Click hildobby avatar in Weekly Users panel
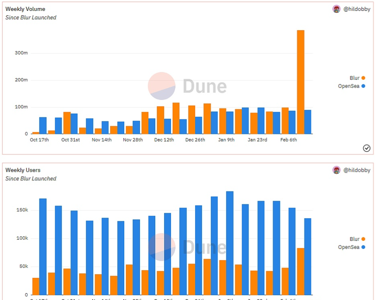This screenshot has height=300, width=375. point(336,170)
